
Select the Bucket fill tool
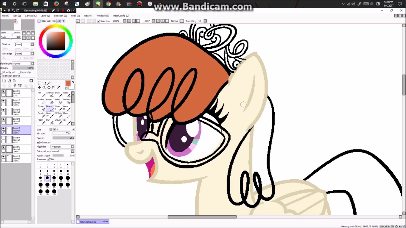pyautogui.click(x=41, y=108)
